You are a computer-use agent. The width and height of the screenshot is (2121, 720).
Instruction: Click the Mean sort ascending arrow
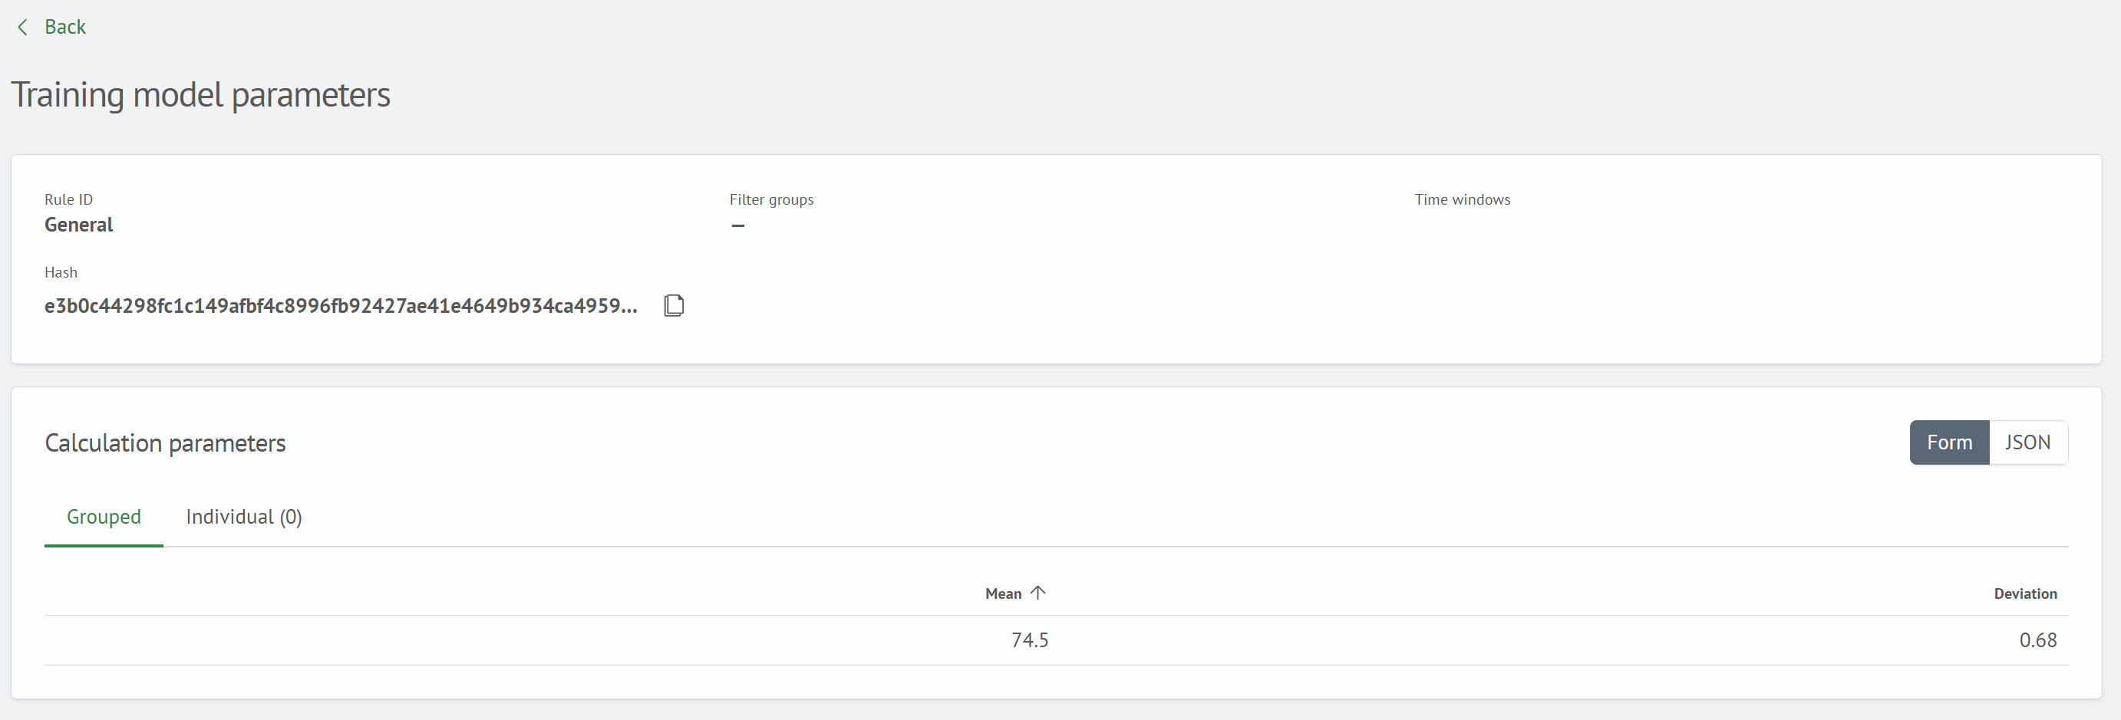(1037, 593)
